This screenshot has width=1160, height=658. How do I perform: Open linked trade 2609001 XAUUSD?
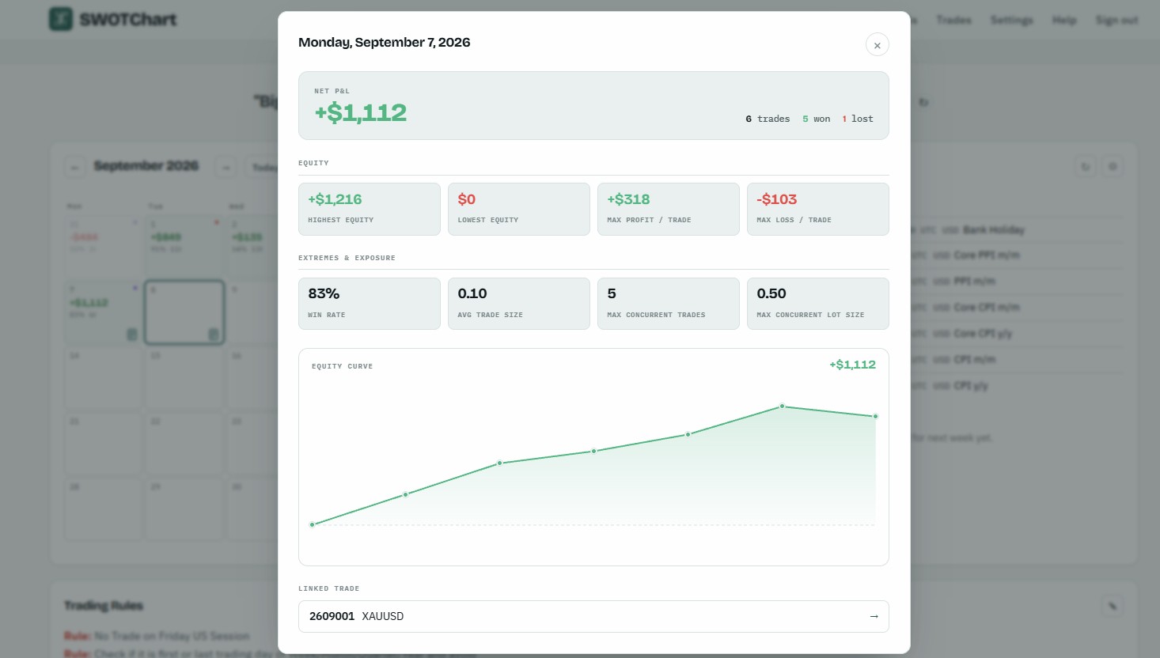pos(593,616)
